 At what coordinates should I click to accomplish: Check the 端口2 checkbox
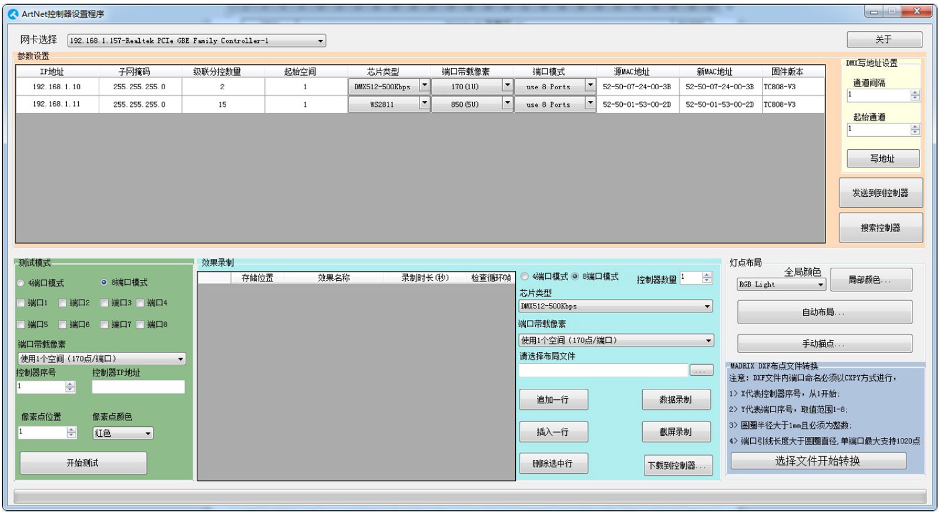click(x=63, y=303)
